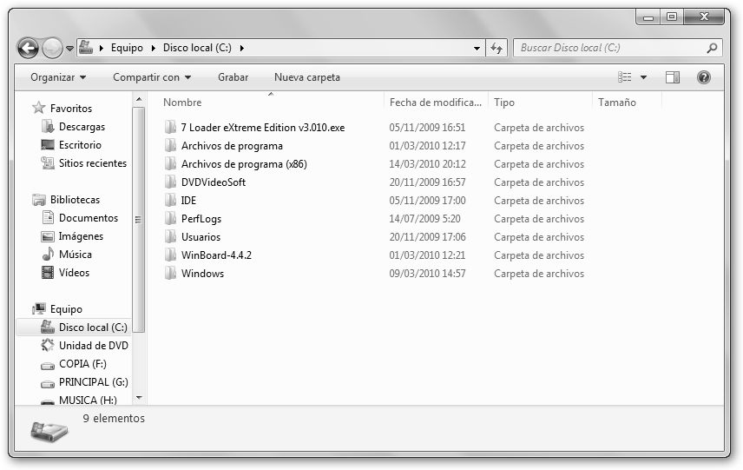This screenshot has width=743, height=470.
Task: Click the refresh button beside address bar
Action: [497, 49]
